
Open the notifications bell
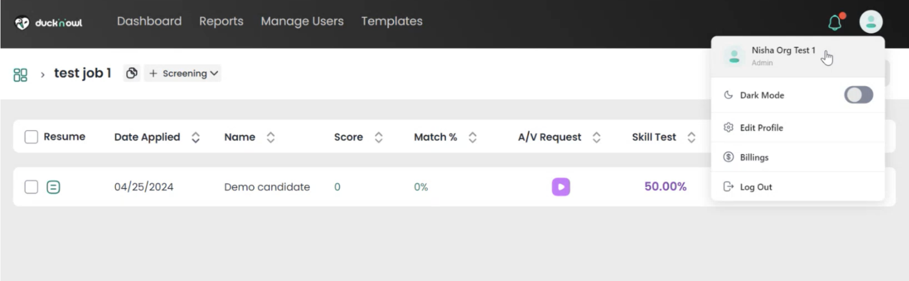[x=835, y=22]
